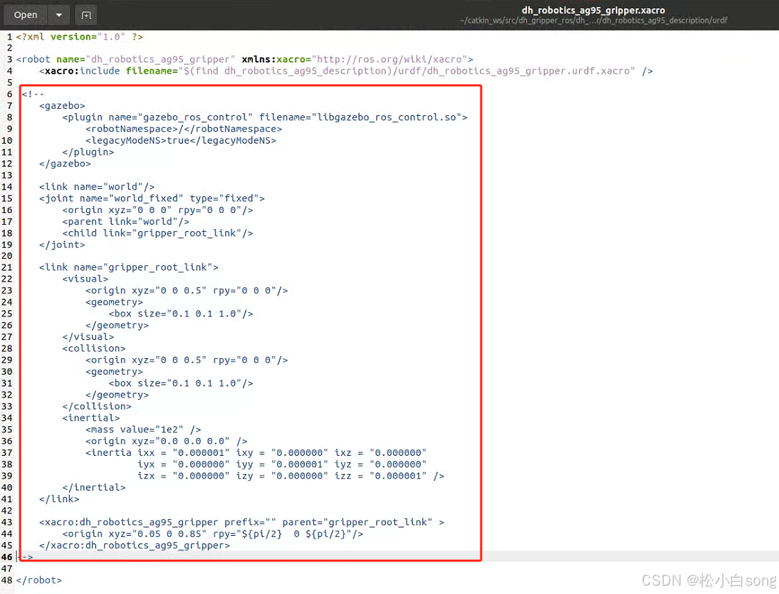
Task: Click the gazebo_ros_control plugin line
Action: coord(265,117)
